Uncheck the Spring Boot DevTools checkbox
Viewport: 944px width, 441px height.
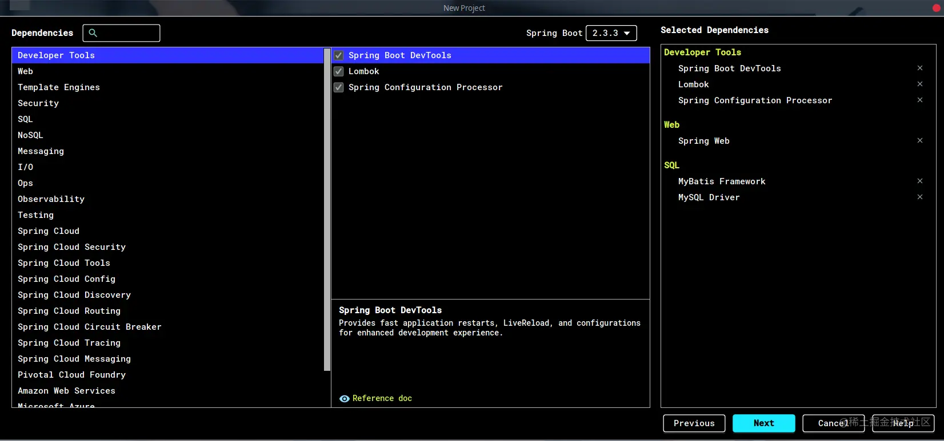click(x=339, y=55)
